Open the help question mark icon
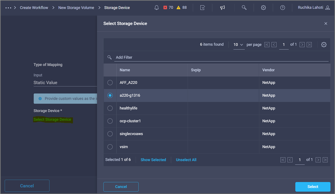The width and height of the screenshot is (335, 194). [x=282, y=8]
